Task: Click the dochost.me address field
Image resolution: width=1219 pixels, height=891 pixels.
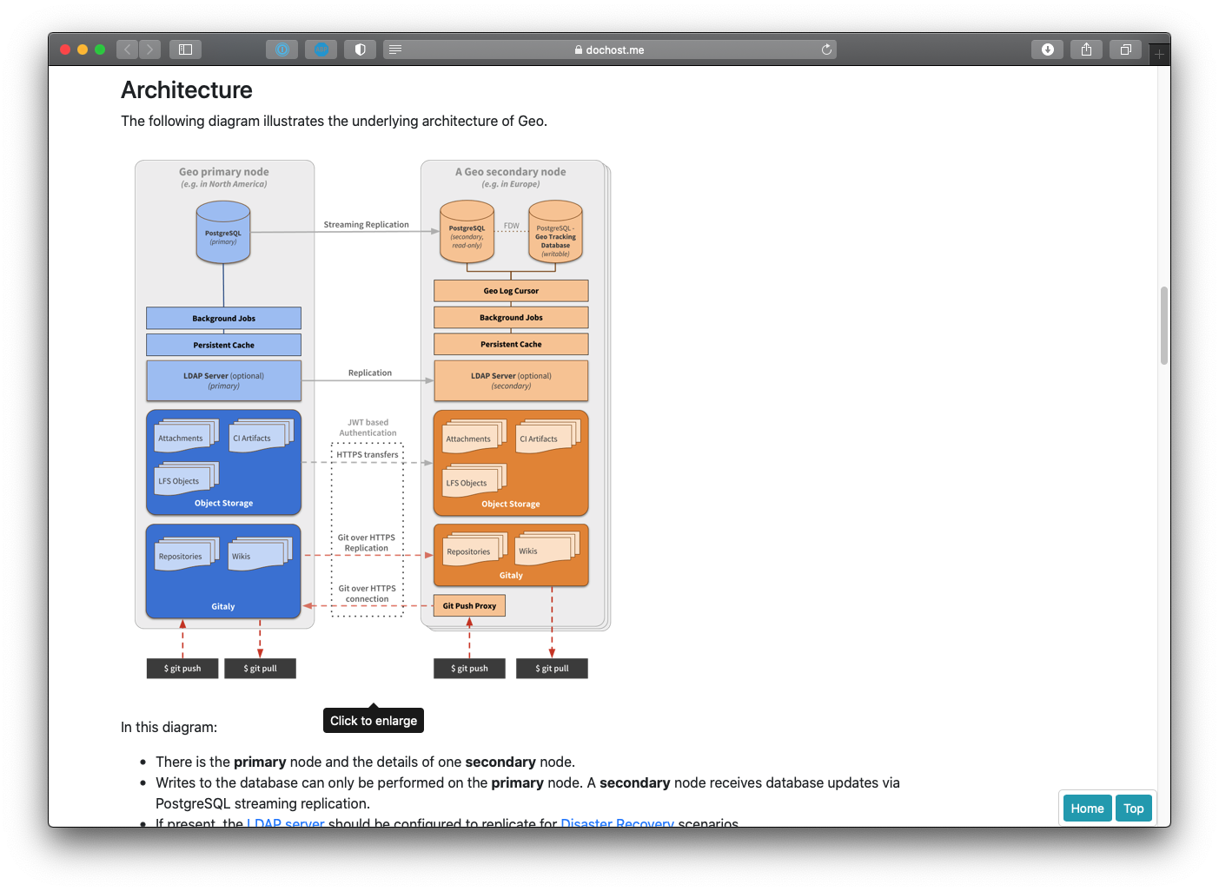Action: 610,49
